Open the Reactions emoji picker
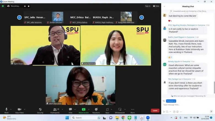This screenshot has height=121, width=215. point(96,110)
